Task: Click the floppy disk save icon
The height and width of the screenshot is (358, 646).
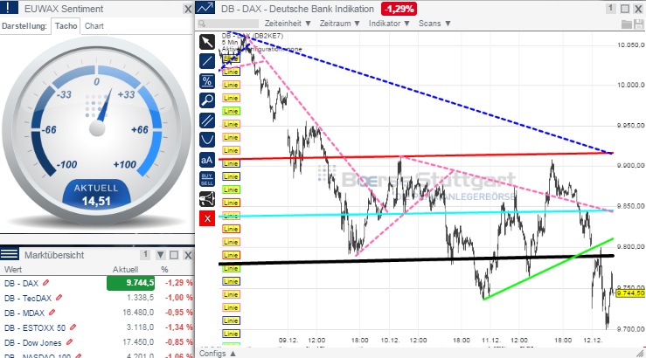Action: point(639,24)
